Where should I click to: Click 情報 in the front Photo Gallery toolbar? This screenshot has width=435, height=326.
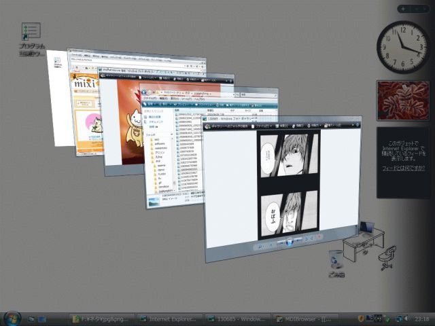click(298, 126)
